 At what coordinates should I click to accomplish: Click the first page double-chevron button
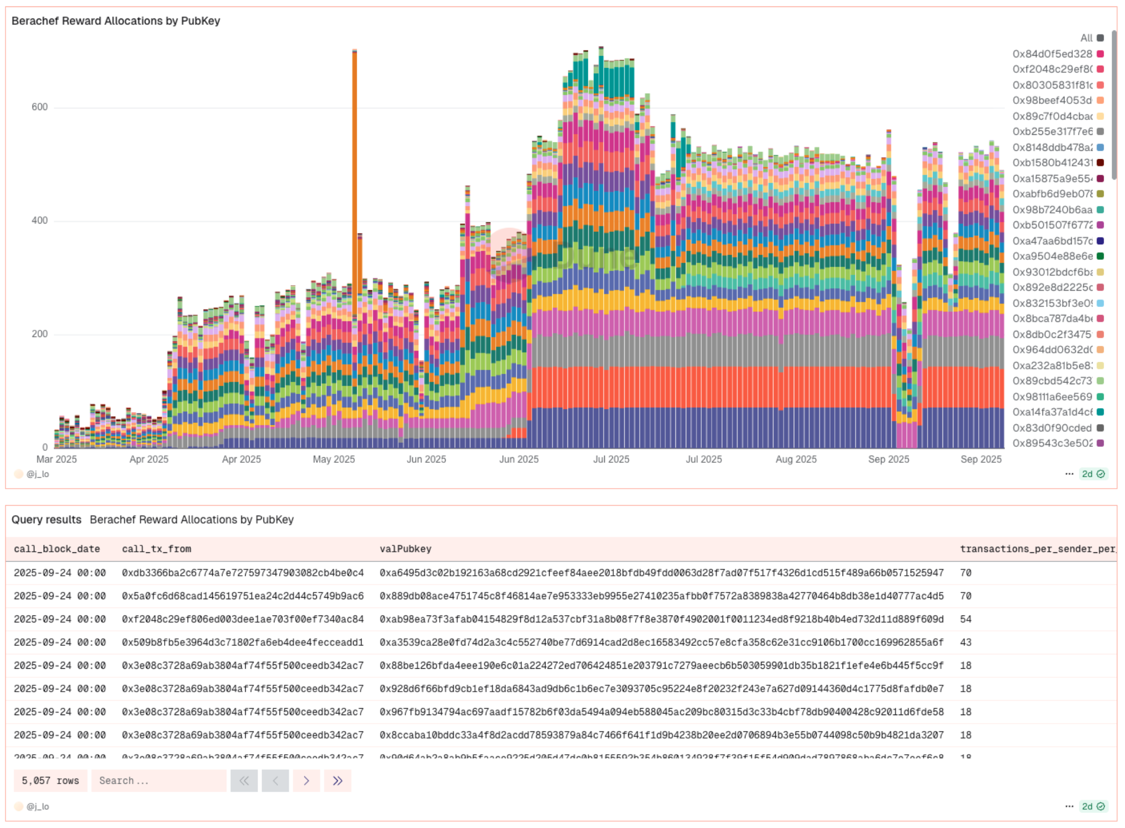pos(244,780)
